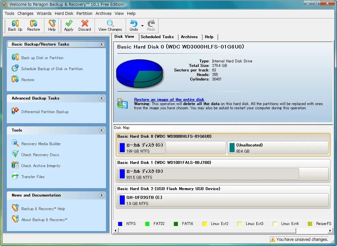Click the unsaved changes warning icon
337x246 pixels.
[x=273, y=239]
